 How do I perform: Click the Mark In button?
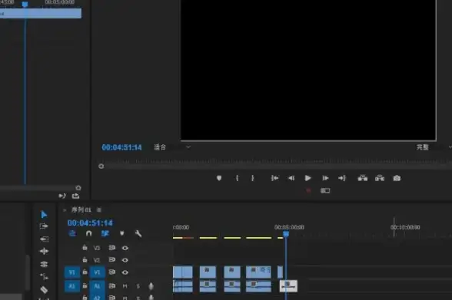[x=237, y=178]
